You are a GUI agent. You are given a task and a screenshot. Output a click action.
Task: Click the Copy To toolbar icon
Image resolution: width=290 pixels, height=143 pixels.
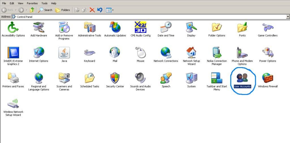click(x=84, y=10)
